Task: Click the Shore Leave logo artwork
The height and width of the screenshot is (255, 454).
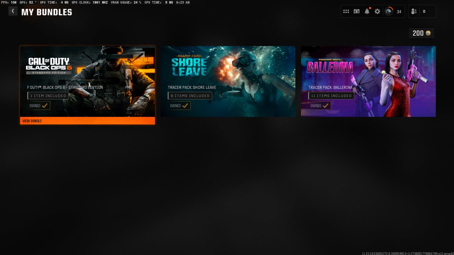Action: click(x=189, y=65)
